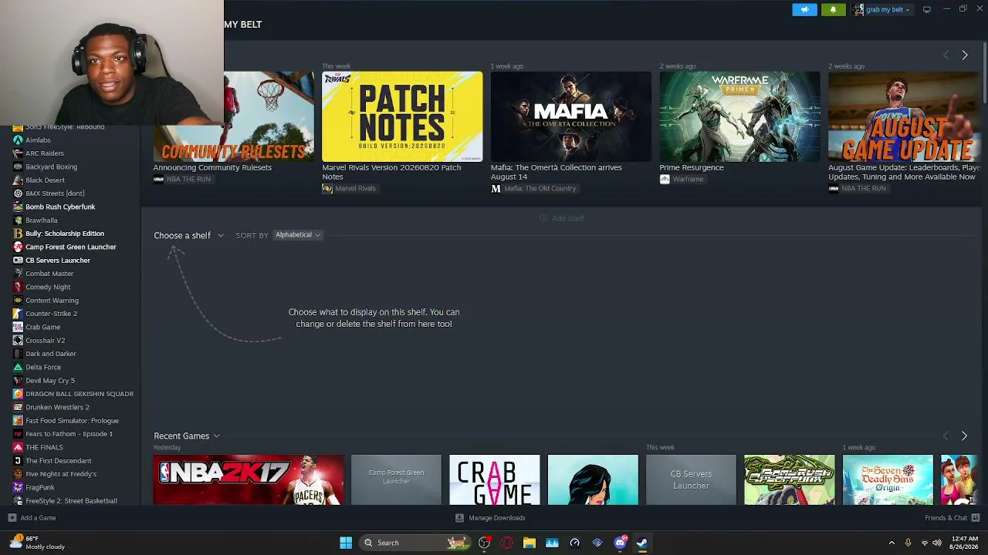Click the Content Warning icon in the sidebar
This screenshot has width=988, height=555.
pos(18,301)
